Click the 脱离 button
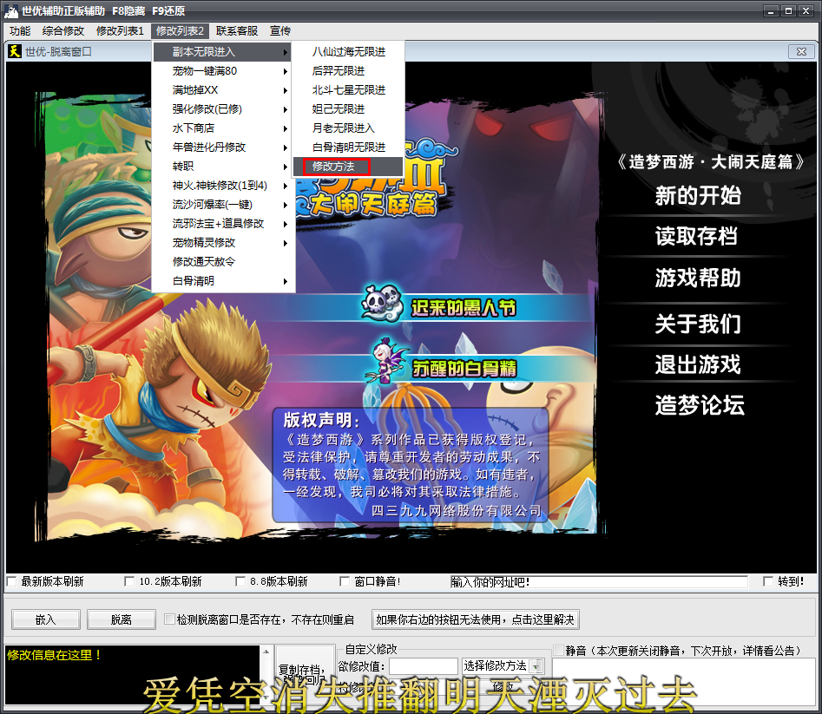This screenshot has width=822, height=714. click(122, 619)
